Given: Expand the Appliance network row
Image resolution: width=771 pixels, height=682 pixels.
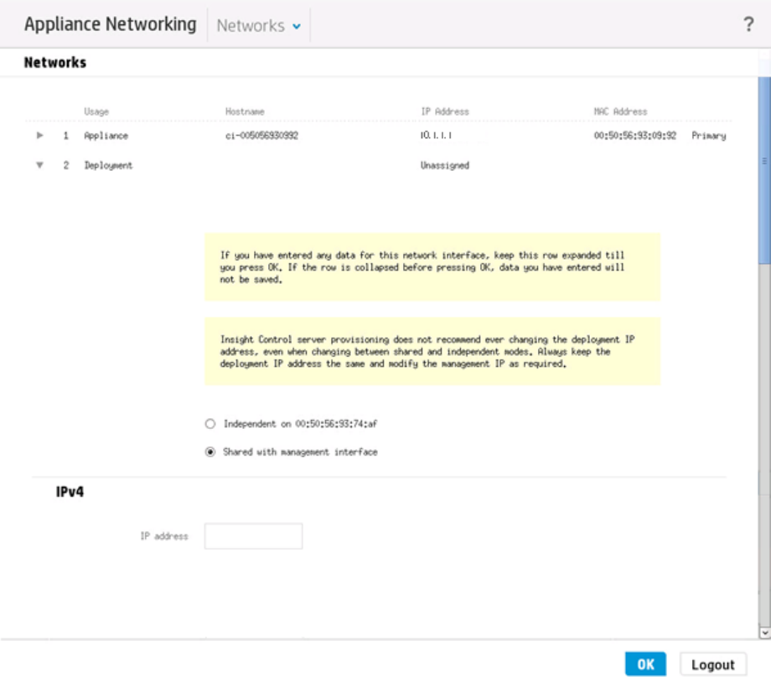Looking at the screenshot, I should point(39,135).
